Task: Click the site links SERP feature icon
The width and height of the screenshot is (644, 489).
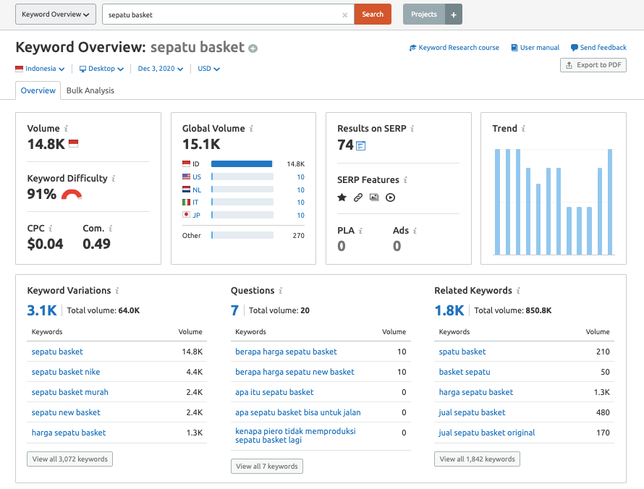Action: [358, 197]
